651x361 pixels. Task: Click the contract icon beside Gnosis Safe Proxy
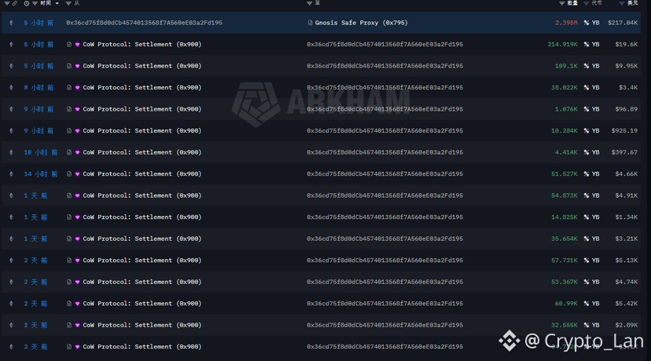point(310,23)
